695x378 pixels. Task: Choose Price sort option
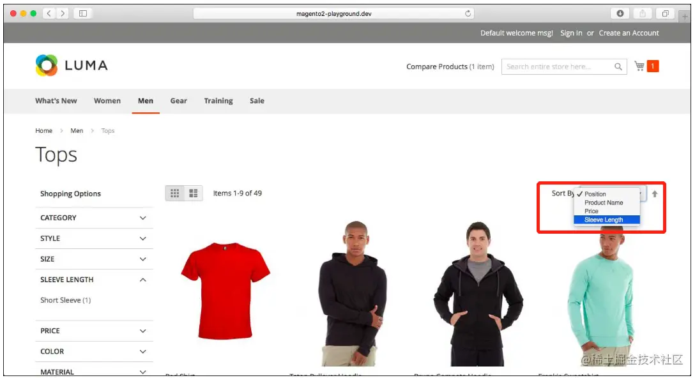pyautogui.click(x=607, y=211)
